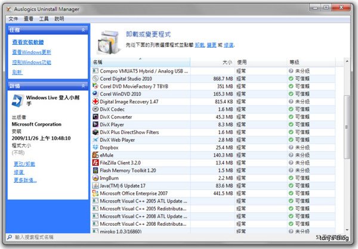The width and height of the screenshot is (358, 249).
Task: Click the Windows Live icon in details panel
Action: click(17, 101)
